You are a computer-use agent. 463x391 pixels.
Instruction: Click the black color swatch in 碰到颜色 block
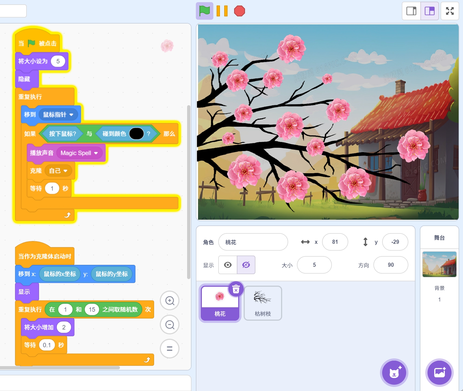point(136,134)
